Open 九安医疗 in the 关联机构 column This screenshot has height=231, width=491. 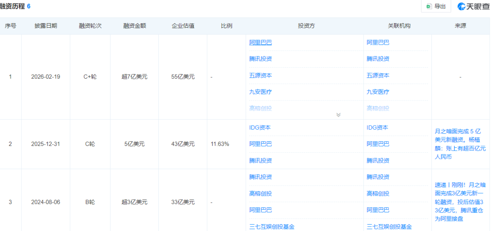pos(378,92)
